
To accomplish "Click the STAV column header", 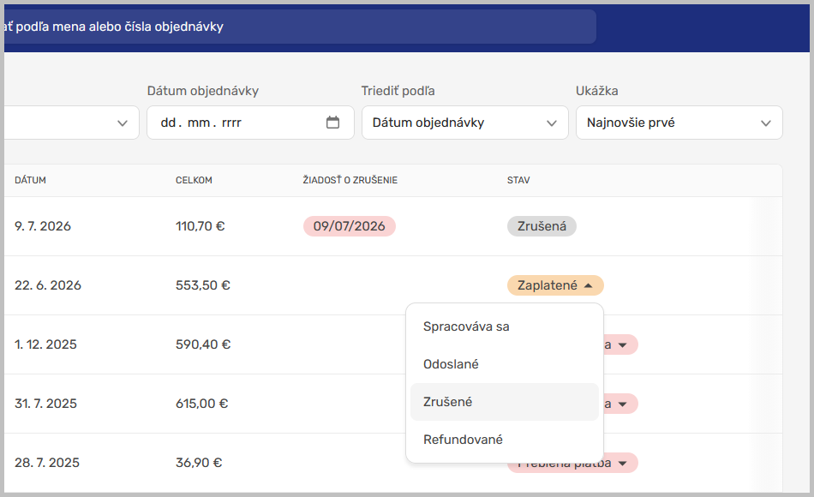I will coord(518,180).
